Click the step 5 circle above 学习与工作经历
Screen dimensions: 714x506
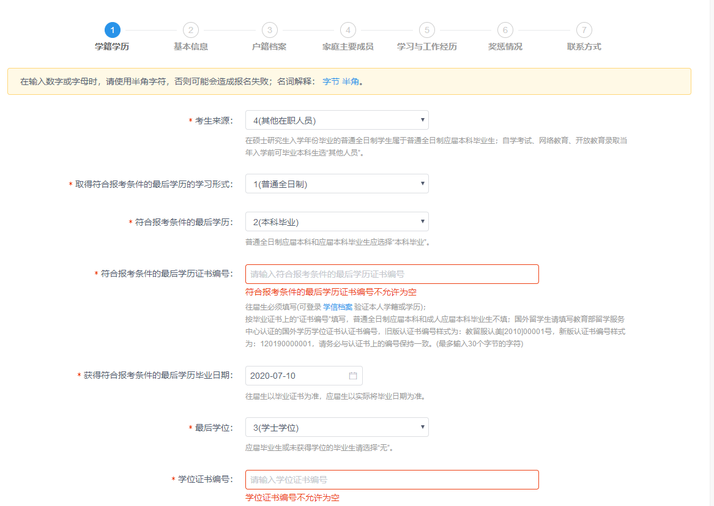pos(426,28)
